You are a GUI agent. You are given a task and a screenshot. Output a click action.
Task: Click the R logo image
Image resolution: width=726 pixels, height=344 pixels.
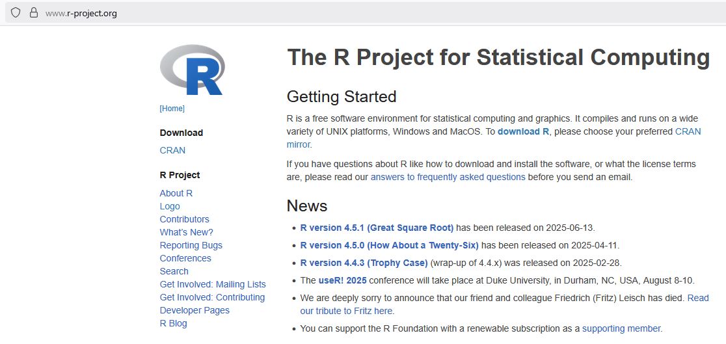point(192,70)
